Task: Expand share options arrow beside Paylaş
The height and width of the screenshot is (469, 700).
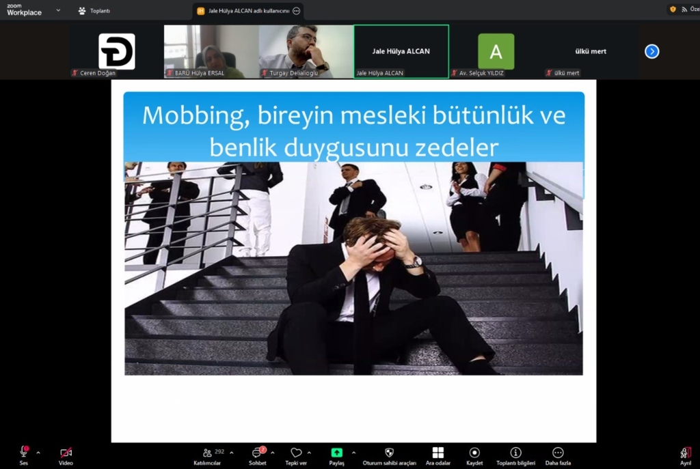Action: (x=353, y=453)
